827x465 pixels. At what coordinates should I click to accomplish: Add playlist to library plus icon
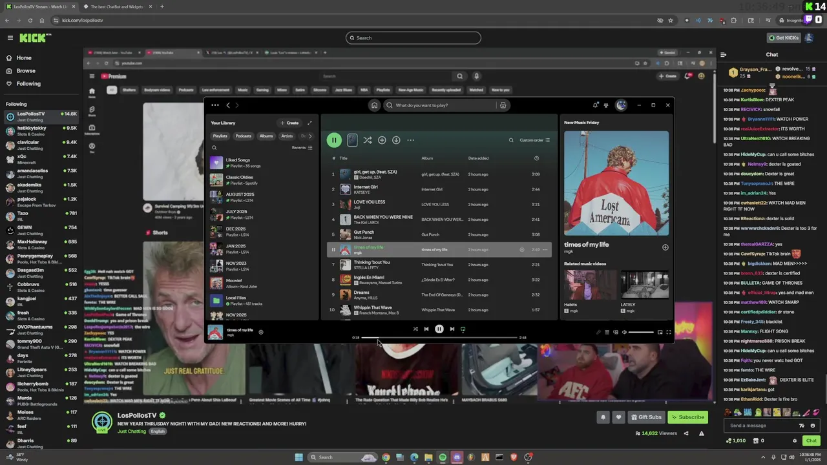tap(382, 140)
